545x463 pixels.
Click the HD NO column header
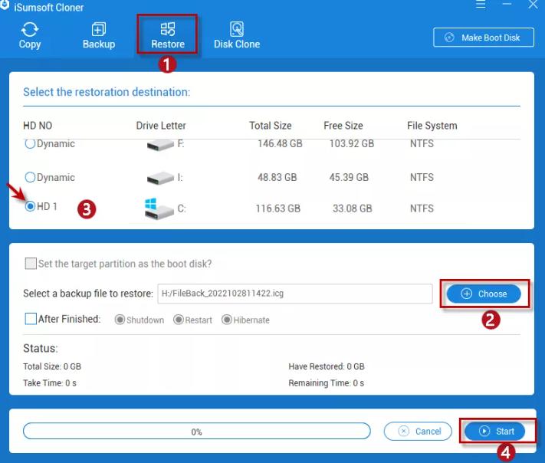(x=38, y=126)
